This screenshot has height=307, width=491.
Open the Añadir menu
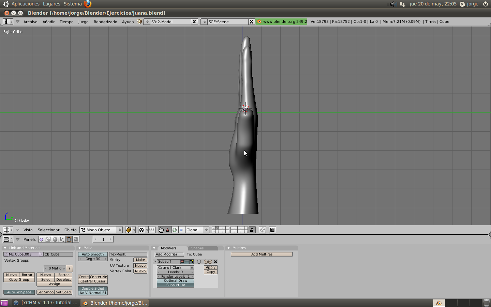pos(48,22)
